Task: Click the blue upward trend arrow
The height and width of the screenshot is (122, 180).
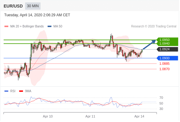Action: click(x=149, y=45)
